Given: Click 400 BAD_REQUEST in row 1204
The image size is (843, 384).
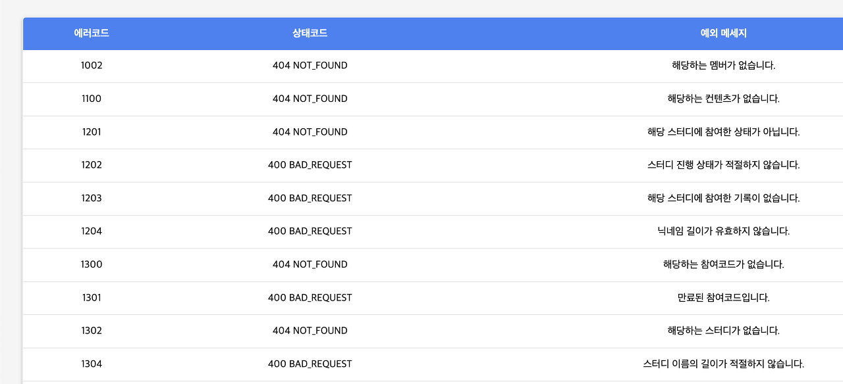Looking at the screenshot, I should pyautogui.click(x=310, y=231).
